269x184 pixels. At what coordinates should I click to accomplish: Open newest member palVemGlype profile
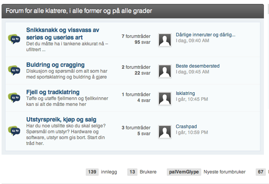click(x=184, y=172)
